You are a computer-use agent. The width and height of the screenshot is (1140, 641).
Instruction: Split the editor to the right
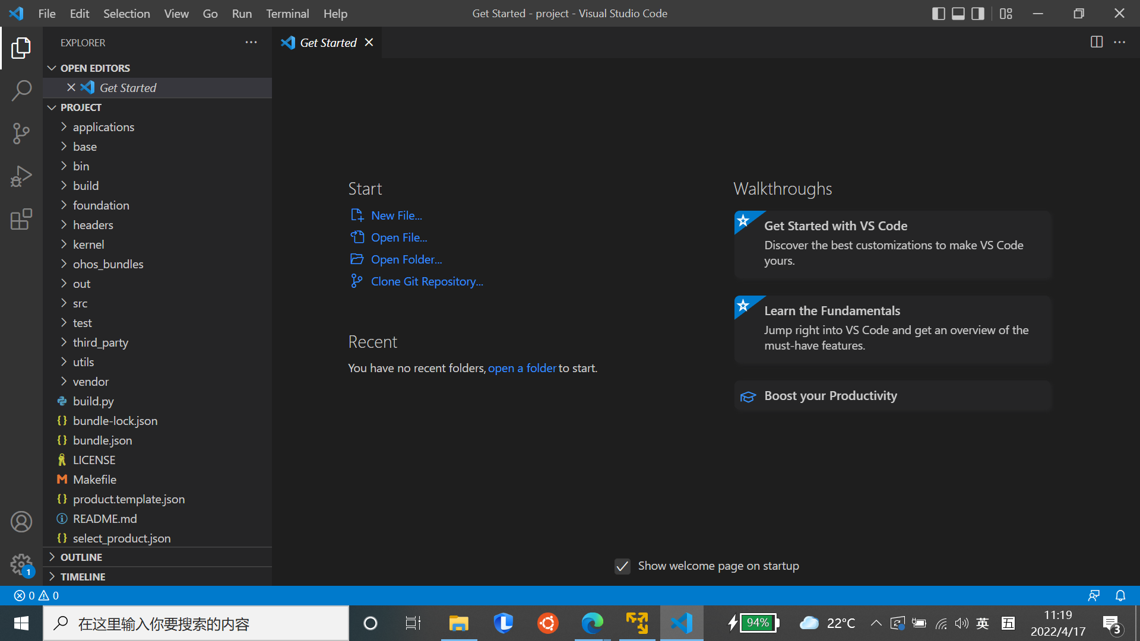point(1096,42)
